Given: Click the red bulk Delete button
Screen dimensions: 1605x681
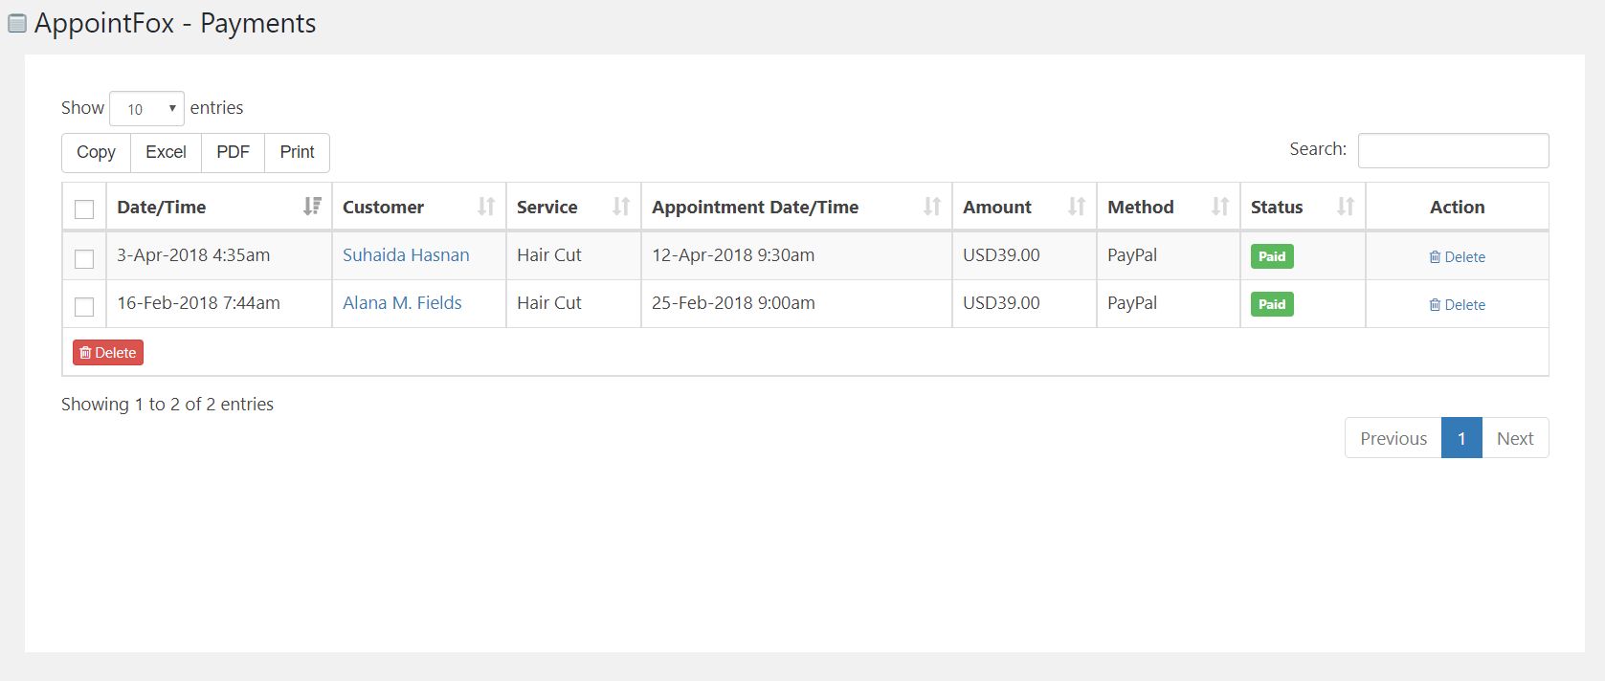Looking at the screenshot, I should (108, 353).
